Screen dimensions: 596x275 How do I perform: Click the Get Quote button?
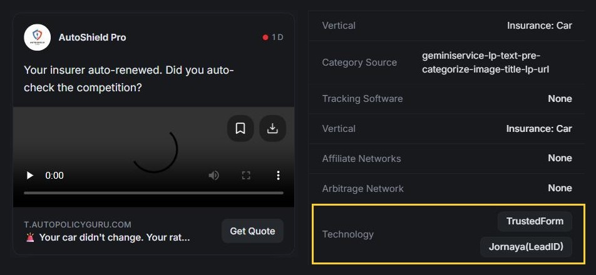click(252, 231)
